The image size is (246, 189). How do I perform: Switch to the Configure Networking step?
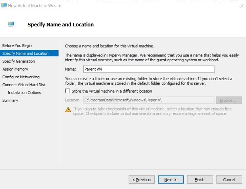click(x=21, y=77)
